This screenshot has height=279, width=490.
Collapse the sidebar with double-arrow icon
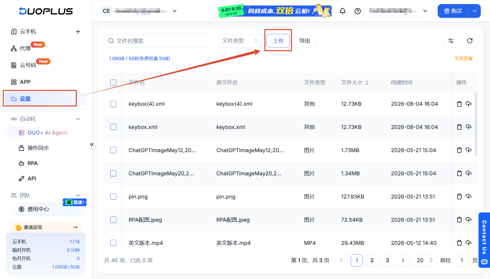[x=92, y=144]
